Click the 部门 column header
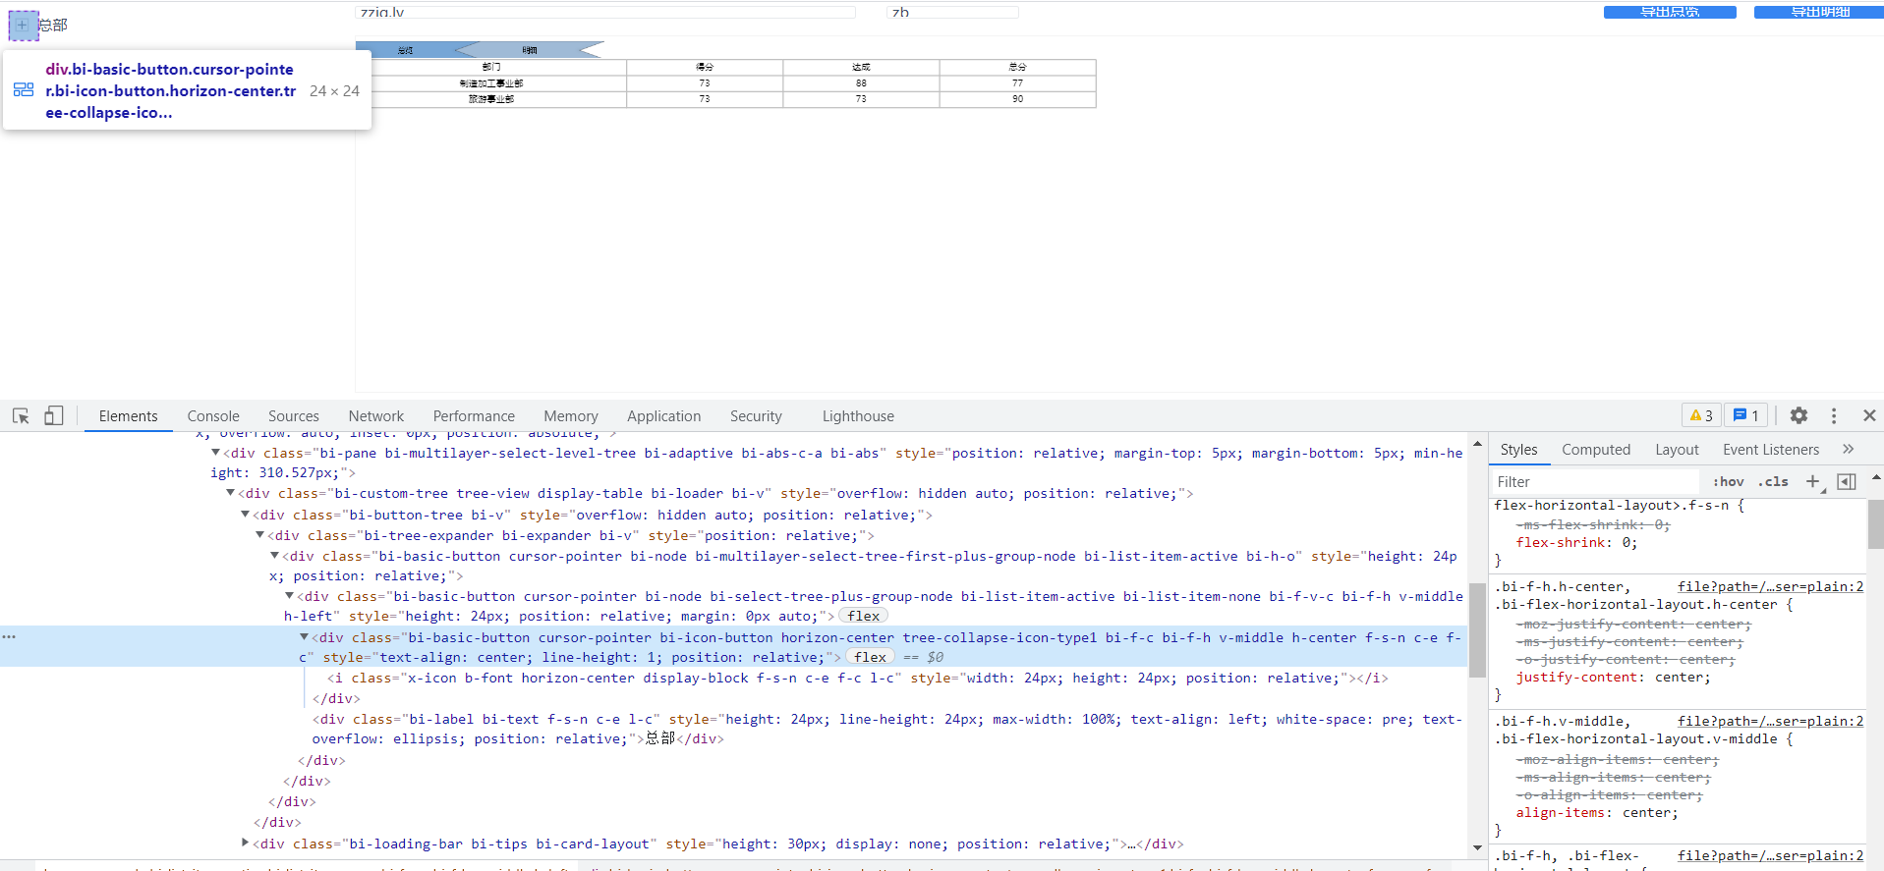 (x=491, y=67)
